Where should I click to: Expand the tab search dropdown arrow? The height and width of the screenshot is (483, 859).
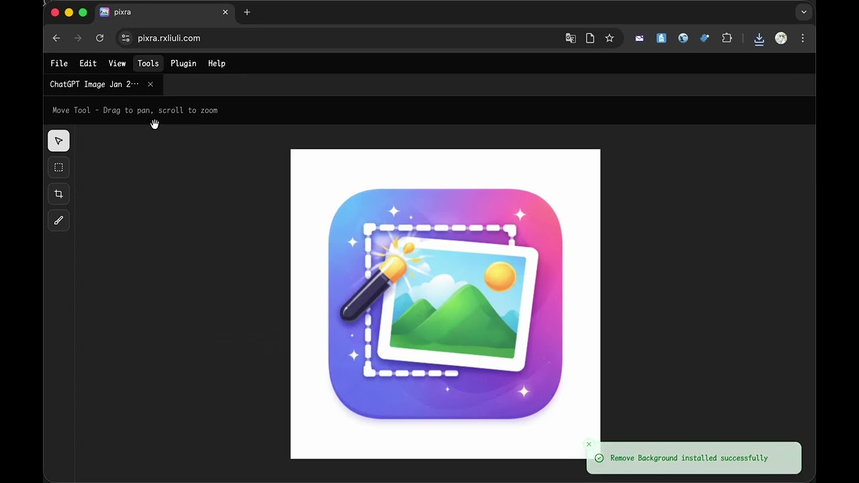point(803,12)
